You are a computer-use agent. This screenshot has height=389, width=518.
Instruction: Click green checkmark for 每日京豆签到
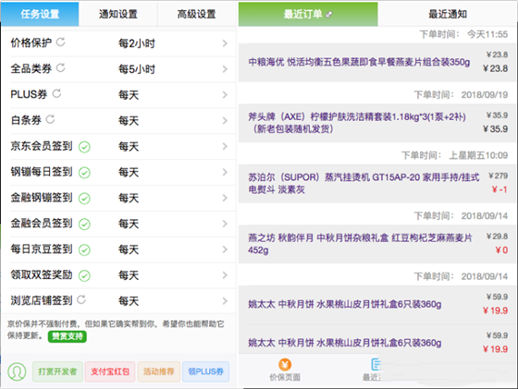(x=84, y=249)
